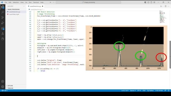Screen dimensions: 171x96
Task: Open the Accounts icon in activity bar
Action: coord(3,81)
